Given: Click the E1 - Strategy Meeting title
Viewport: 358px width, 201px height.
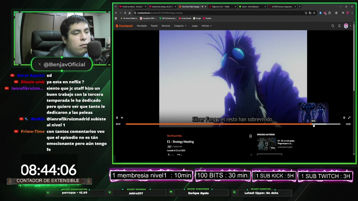Looking at the screenshot, I should [x=180, y=142].
